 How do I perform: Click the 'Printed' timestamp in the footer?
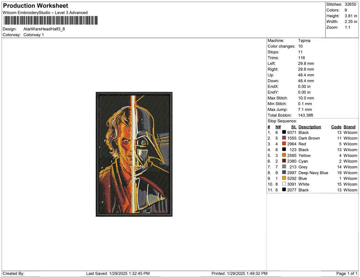tap(240, 273)
